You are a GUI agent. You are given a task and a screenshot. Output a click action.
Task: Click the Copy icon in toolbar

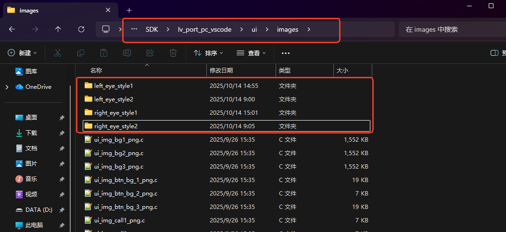(x=81, y=53)
